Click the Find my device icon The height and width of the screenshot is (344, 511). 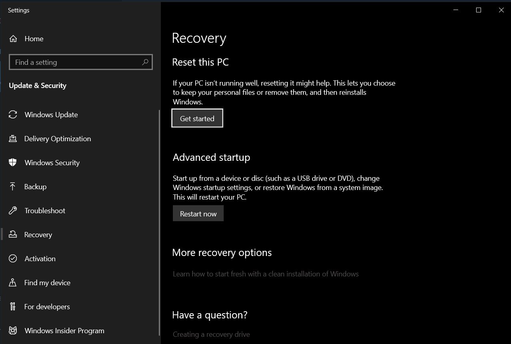point(13,283)
